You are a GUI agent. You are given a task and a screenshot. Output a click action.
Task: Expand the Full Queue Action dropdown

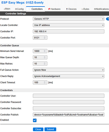[x=69, y=70]
